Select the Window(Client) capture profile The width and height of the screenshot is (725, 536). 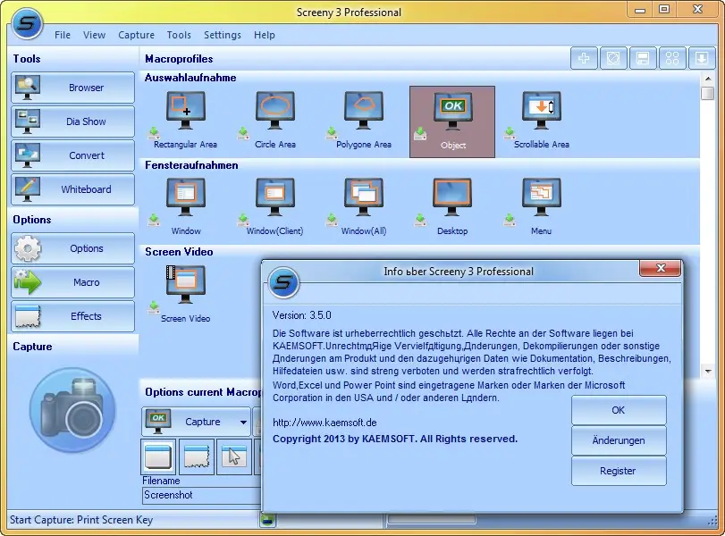(274, 206)
